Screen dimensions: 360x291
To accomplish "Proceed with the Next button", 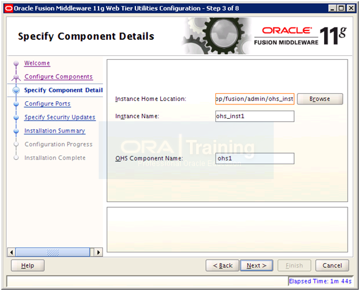I will [256, 266].
